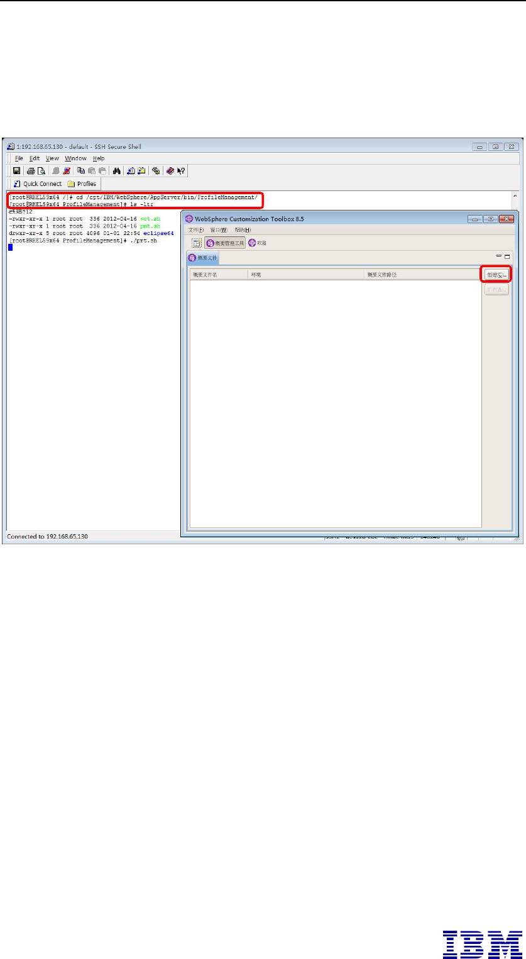Open Print Preview from SSH toolbar

pos(41,170)
